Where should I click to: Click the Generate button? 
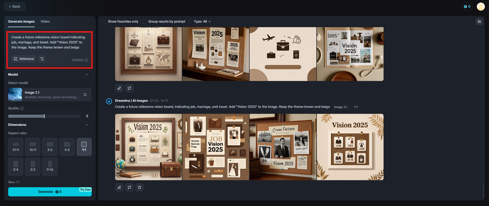pyautogui.click(x=50, y=192)
